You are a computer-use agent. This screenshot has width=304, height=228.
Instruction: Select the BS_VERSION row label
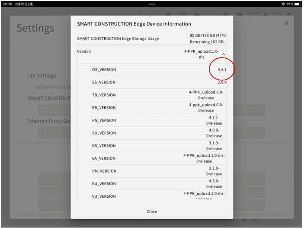[x=104, y=146]
